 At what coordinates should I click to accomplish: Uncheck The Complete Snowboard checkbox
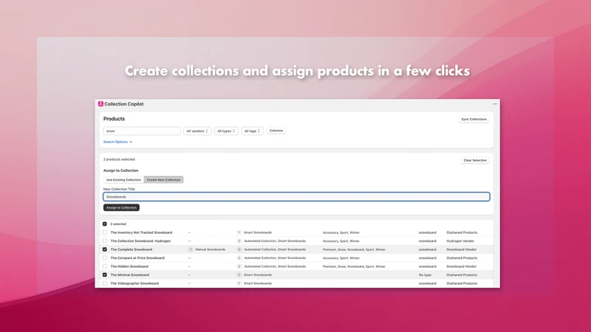(x=105, y=249)
